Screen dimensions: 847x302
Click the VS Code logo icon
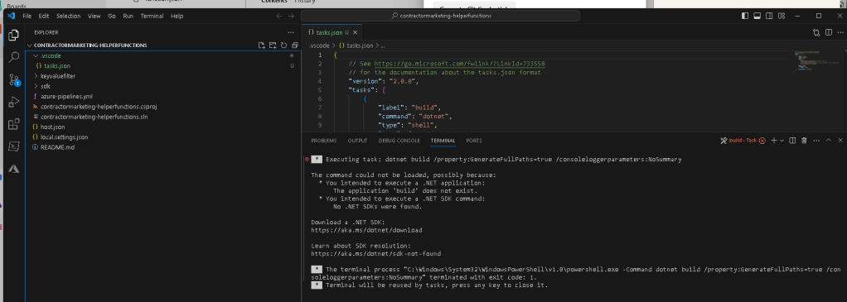click(x=11, y=17)
